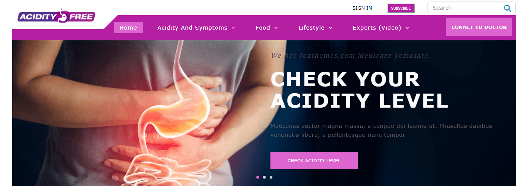Expand the Experts (Video) chevron
This screenshot has width=526, height=186.
tap(407, 28)
